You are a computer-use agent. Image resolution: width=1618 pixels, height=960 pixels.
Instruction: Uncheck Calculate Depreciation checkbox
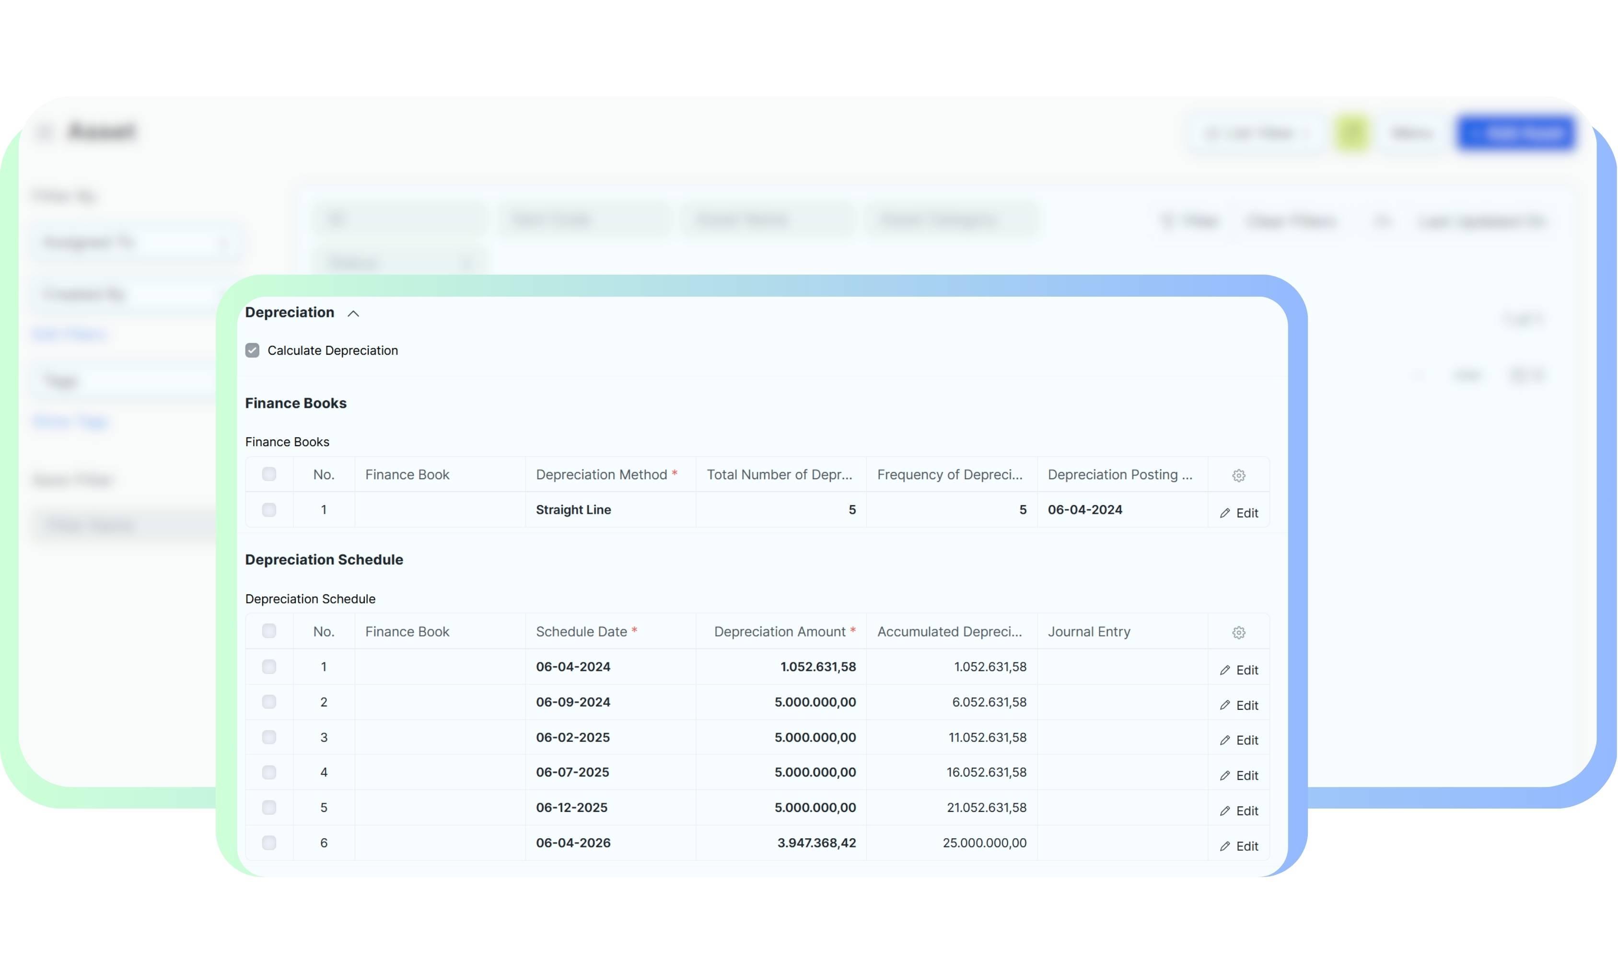(x=252, y=351)
